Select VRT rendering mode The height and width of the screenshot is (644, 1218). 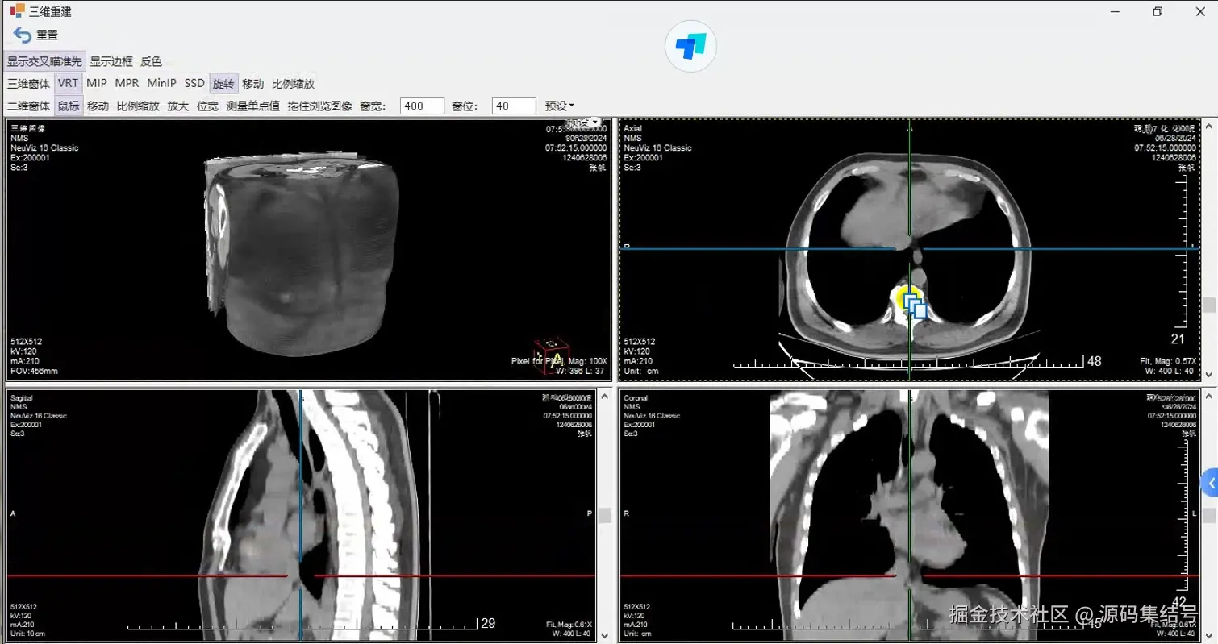[x=69, y=83]
